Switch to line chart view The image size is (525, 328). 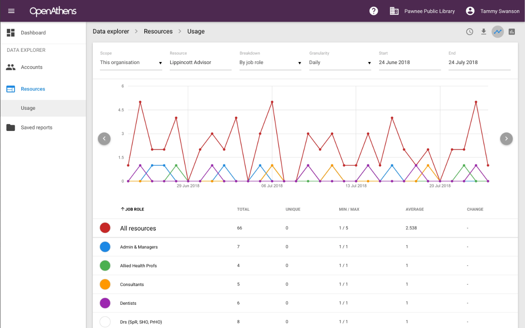tap(498, 32)
